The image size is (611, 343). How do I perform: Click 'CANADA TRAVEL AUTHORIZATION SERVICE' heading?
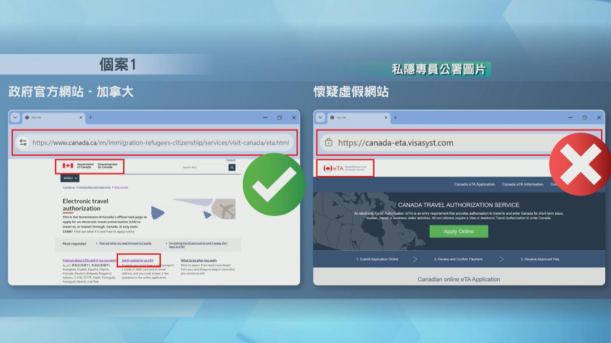(459, 205)
